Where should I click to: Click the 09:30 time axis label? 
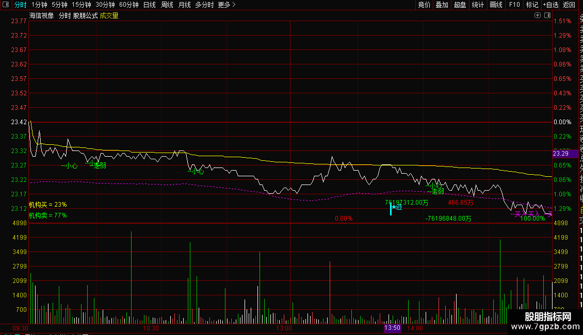[21, 328]
